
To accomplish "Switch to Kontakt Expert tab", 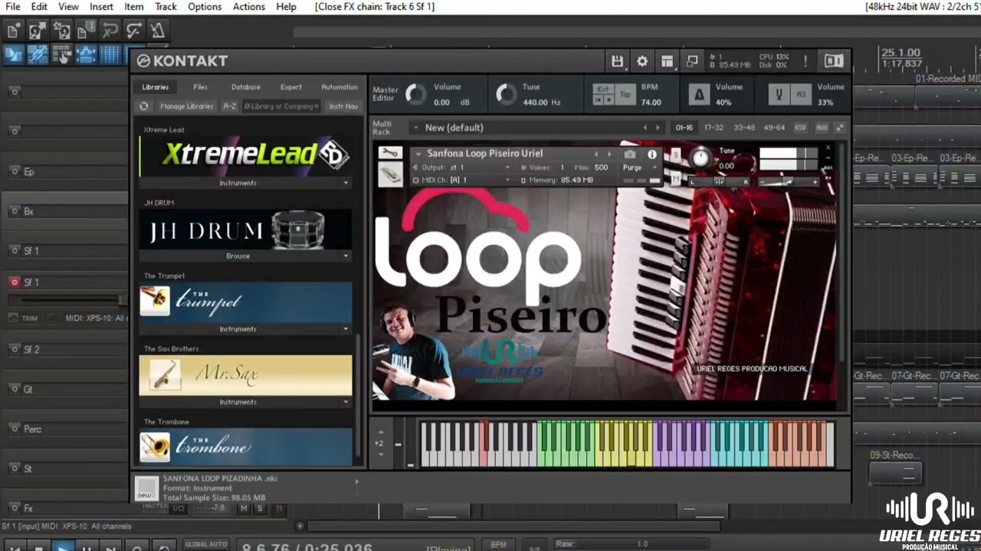I will 290,87.
